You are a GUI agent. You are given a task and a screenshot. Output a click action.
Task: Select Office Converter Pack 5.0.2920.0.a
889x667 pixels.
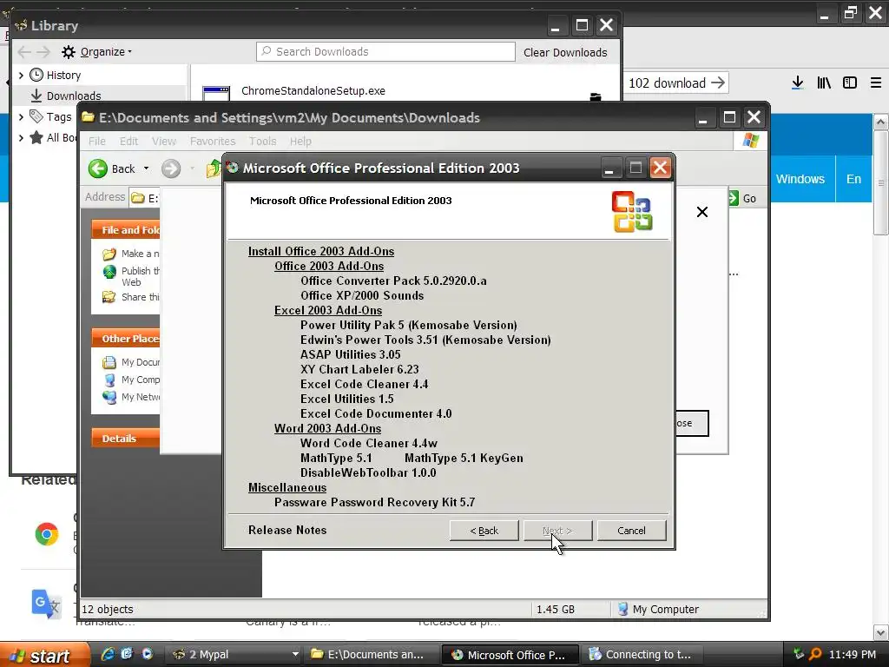click(393, 281)
